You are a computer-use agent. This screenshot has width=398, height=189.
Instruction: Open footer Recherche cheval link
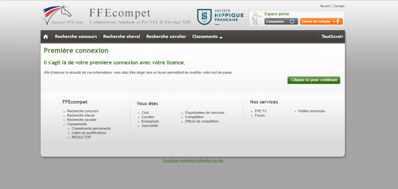(81, 116)
